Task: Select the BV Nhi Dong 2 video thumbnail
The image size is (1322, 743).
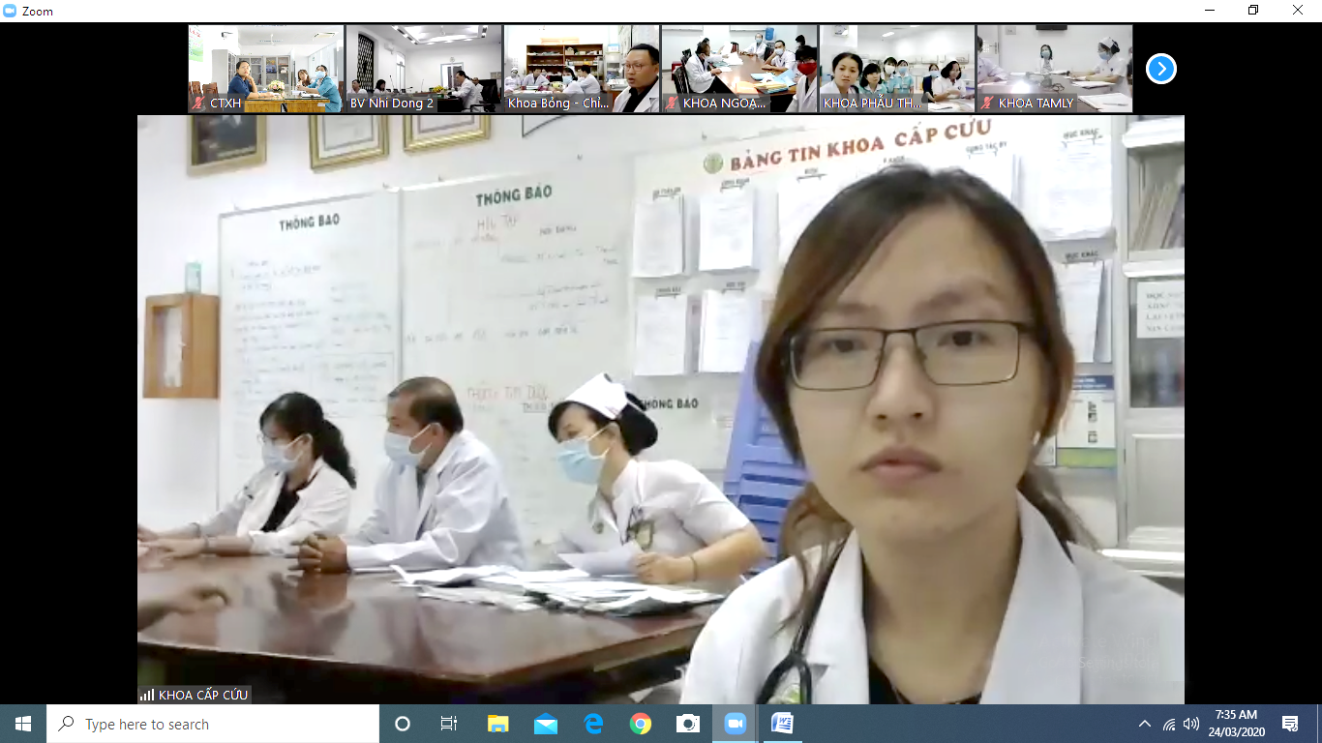Action: [x=424, y=69]
